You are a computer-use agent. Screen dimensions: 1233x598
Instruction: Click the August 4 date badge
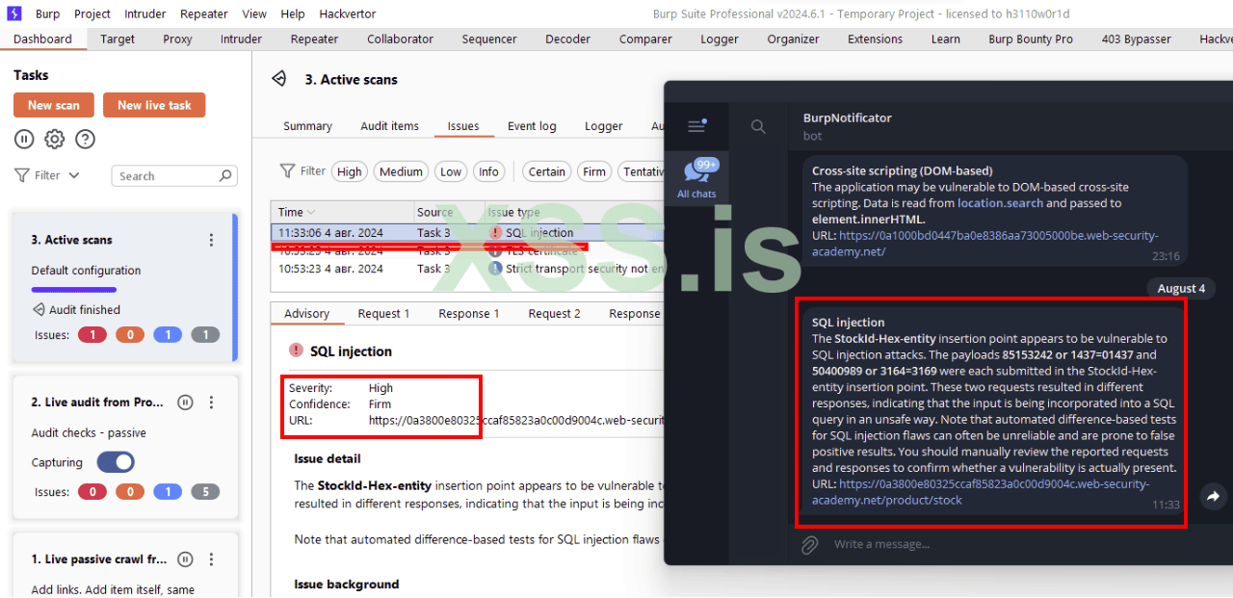pyautogui.click(x=1181, y=288)
